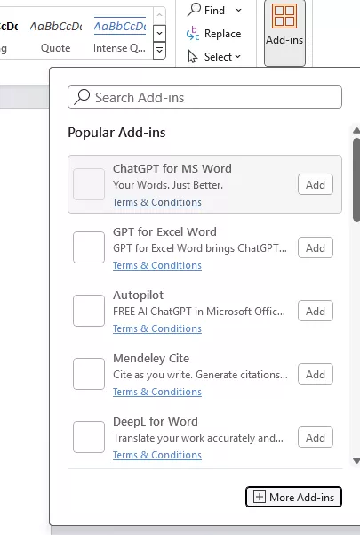Image resolution: width=360 pixels, height=535 pixels.
Task: Apply the Intense Quote style
Action: click(x=119, y=36)
